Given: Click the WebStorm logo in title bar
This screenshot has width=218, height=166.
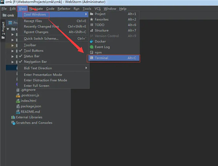Looking at the screenshot, I should pyautogui.click(x=2, y=2).
